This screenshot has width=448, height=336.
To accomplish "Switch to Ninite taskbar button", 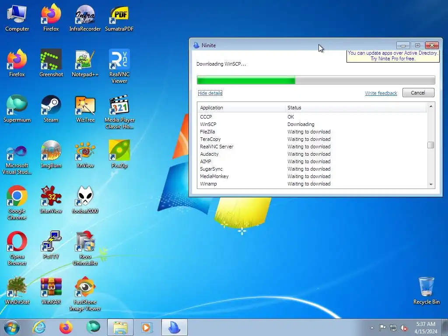I will pos(174,327).
